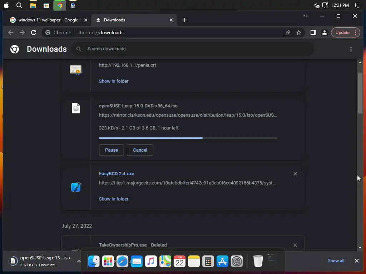Screen dimensions: 366x274
Task: Close the windows 11 wallpaper tab
Action: pyautogui.click(x=86, y=20)
